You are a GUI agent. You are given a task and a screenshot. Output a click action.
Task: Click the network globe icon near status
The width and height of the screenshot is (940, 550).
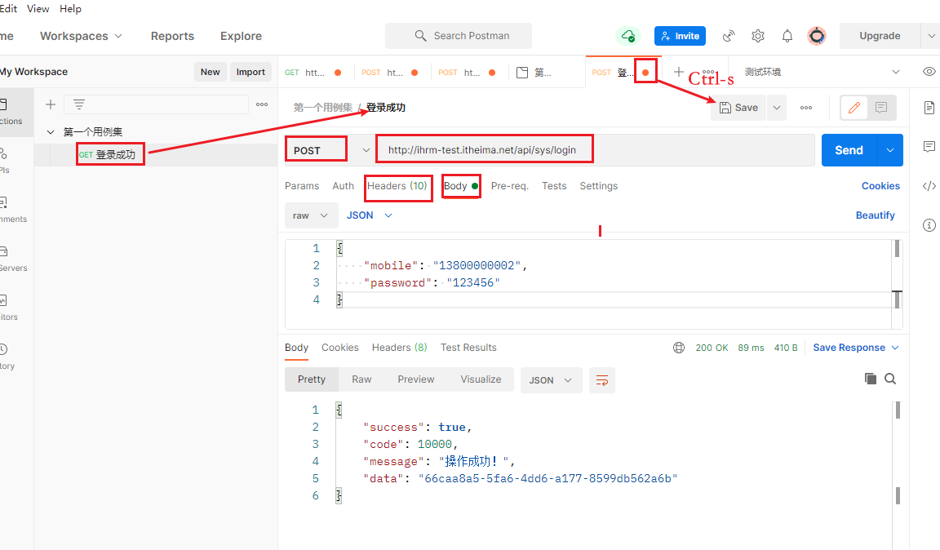(x=679, y=348)
